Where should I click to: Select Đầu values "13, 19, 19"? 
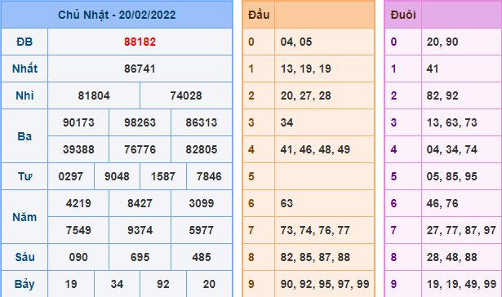click(x=306, y=69)
